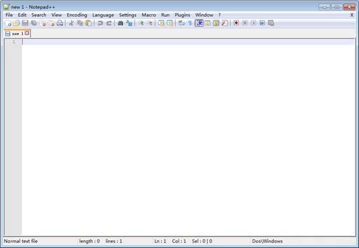Click the Open file folder icon
The height and width of the screenshot is (248, 359).
(x=16, y=23)
